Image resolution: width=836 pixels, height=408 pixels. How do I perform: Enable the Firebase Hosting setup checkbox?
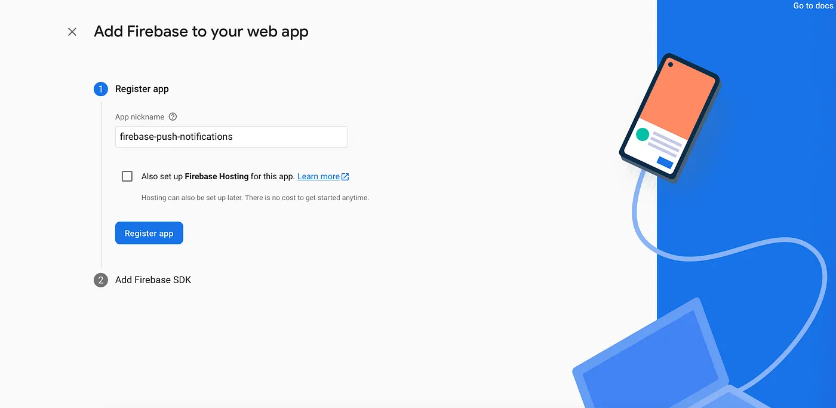127,176
